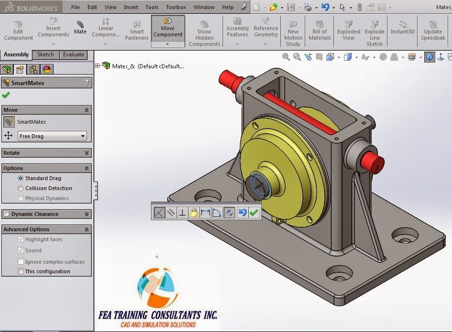The width and height of the screenshot is (452, 332).
Task: Switch to the Evaluate tab
Action: click(x=74, y=54)
